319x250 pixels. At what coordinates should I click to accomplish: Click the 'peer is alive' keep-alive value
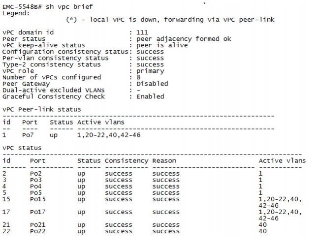162,45
